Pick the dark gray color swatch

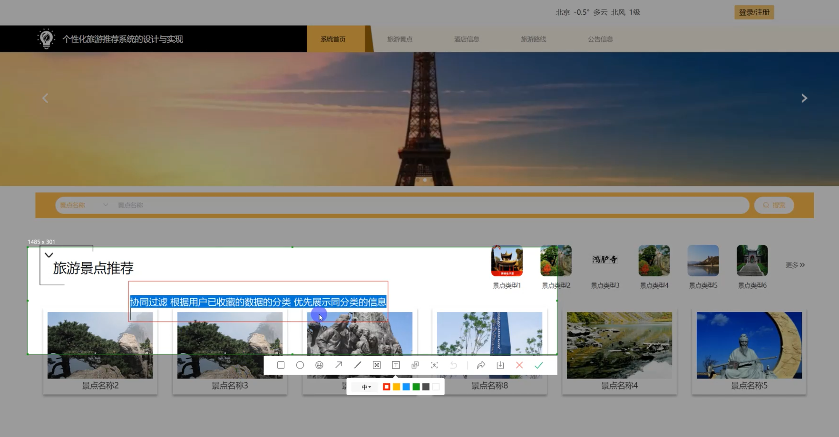(x=426, y=387)
